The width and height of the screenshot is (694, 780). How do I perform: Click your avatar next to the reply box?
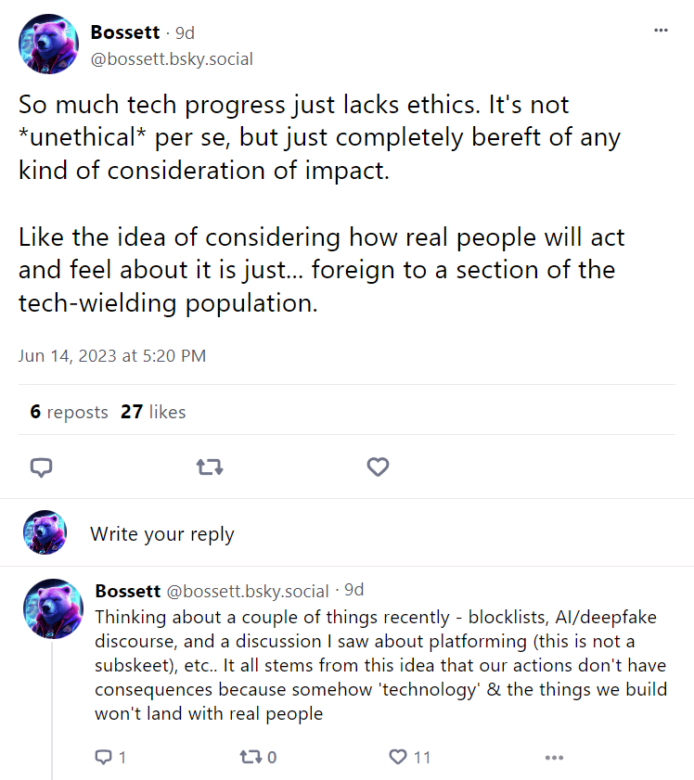coord(45,532)
